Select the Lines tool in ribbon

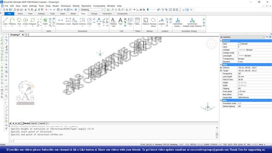5,21
